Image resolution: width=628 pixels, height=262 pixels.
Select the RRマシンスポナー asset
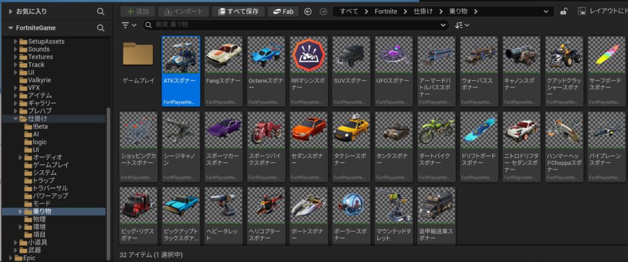pyautogui.click(x=309, y=71)
